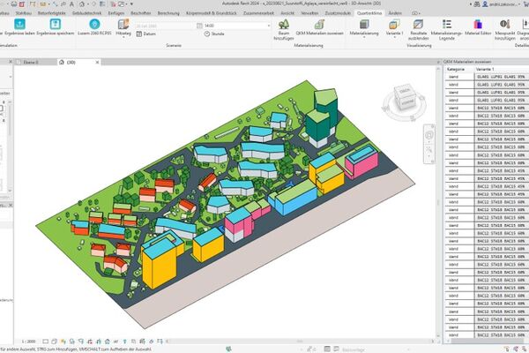Click the Kategorie column header
This screenshot has height=353, width=529.
(x=457, y=68)
